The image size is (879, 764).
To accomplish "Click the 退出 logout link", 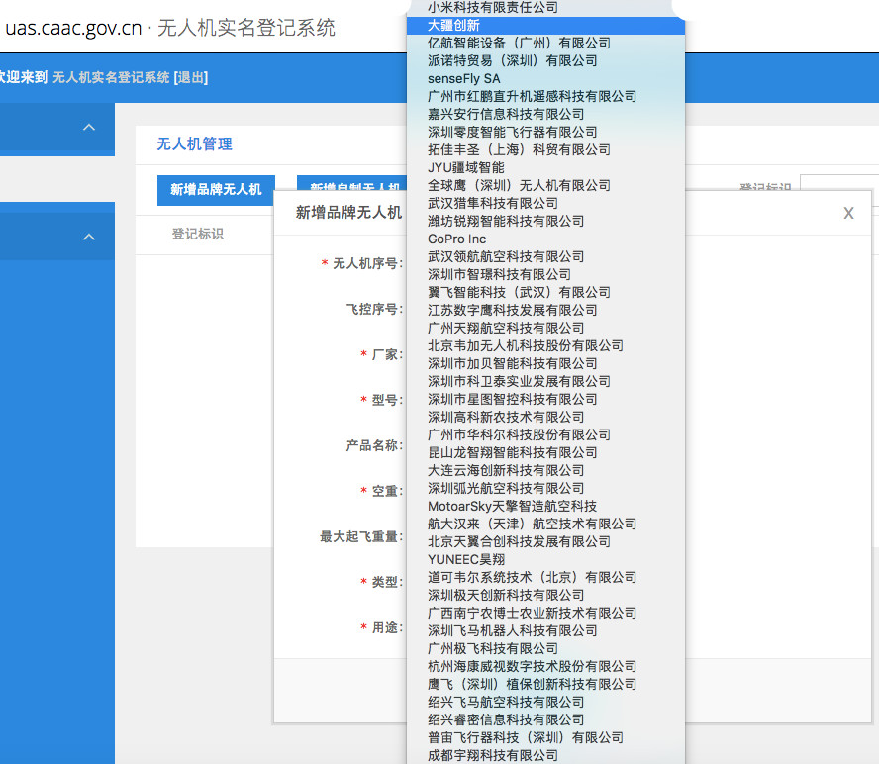I will pyautogui.click(x=190, y=77).
